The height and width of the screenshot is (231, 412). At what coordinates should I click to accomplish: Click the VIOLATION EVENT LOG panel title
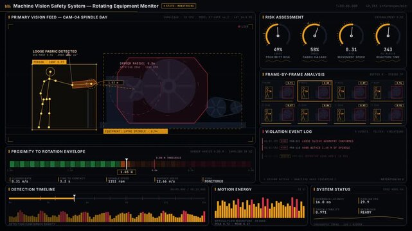pos(289,132)
